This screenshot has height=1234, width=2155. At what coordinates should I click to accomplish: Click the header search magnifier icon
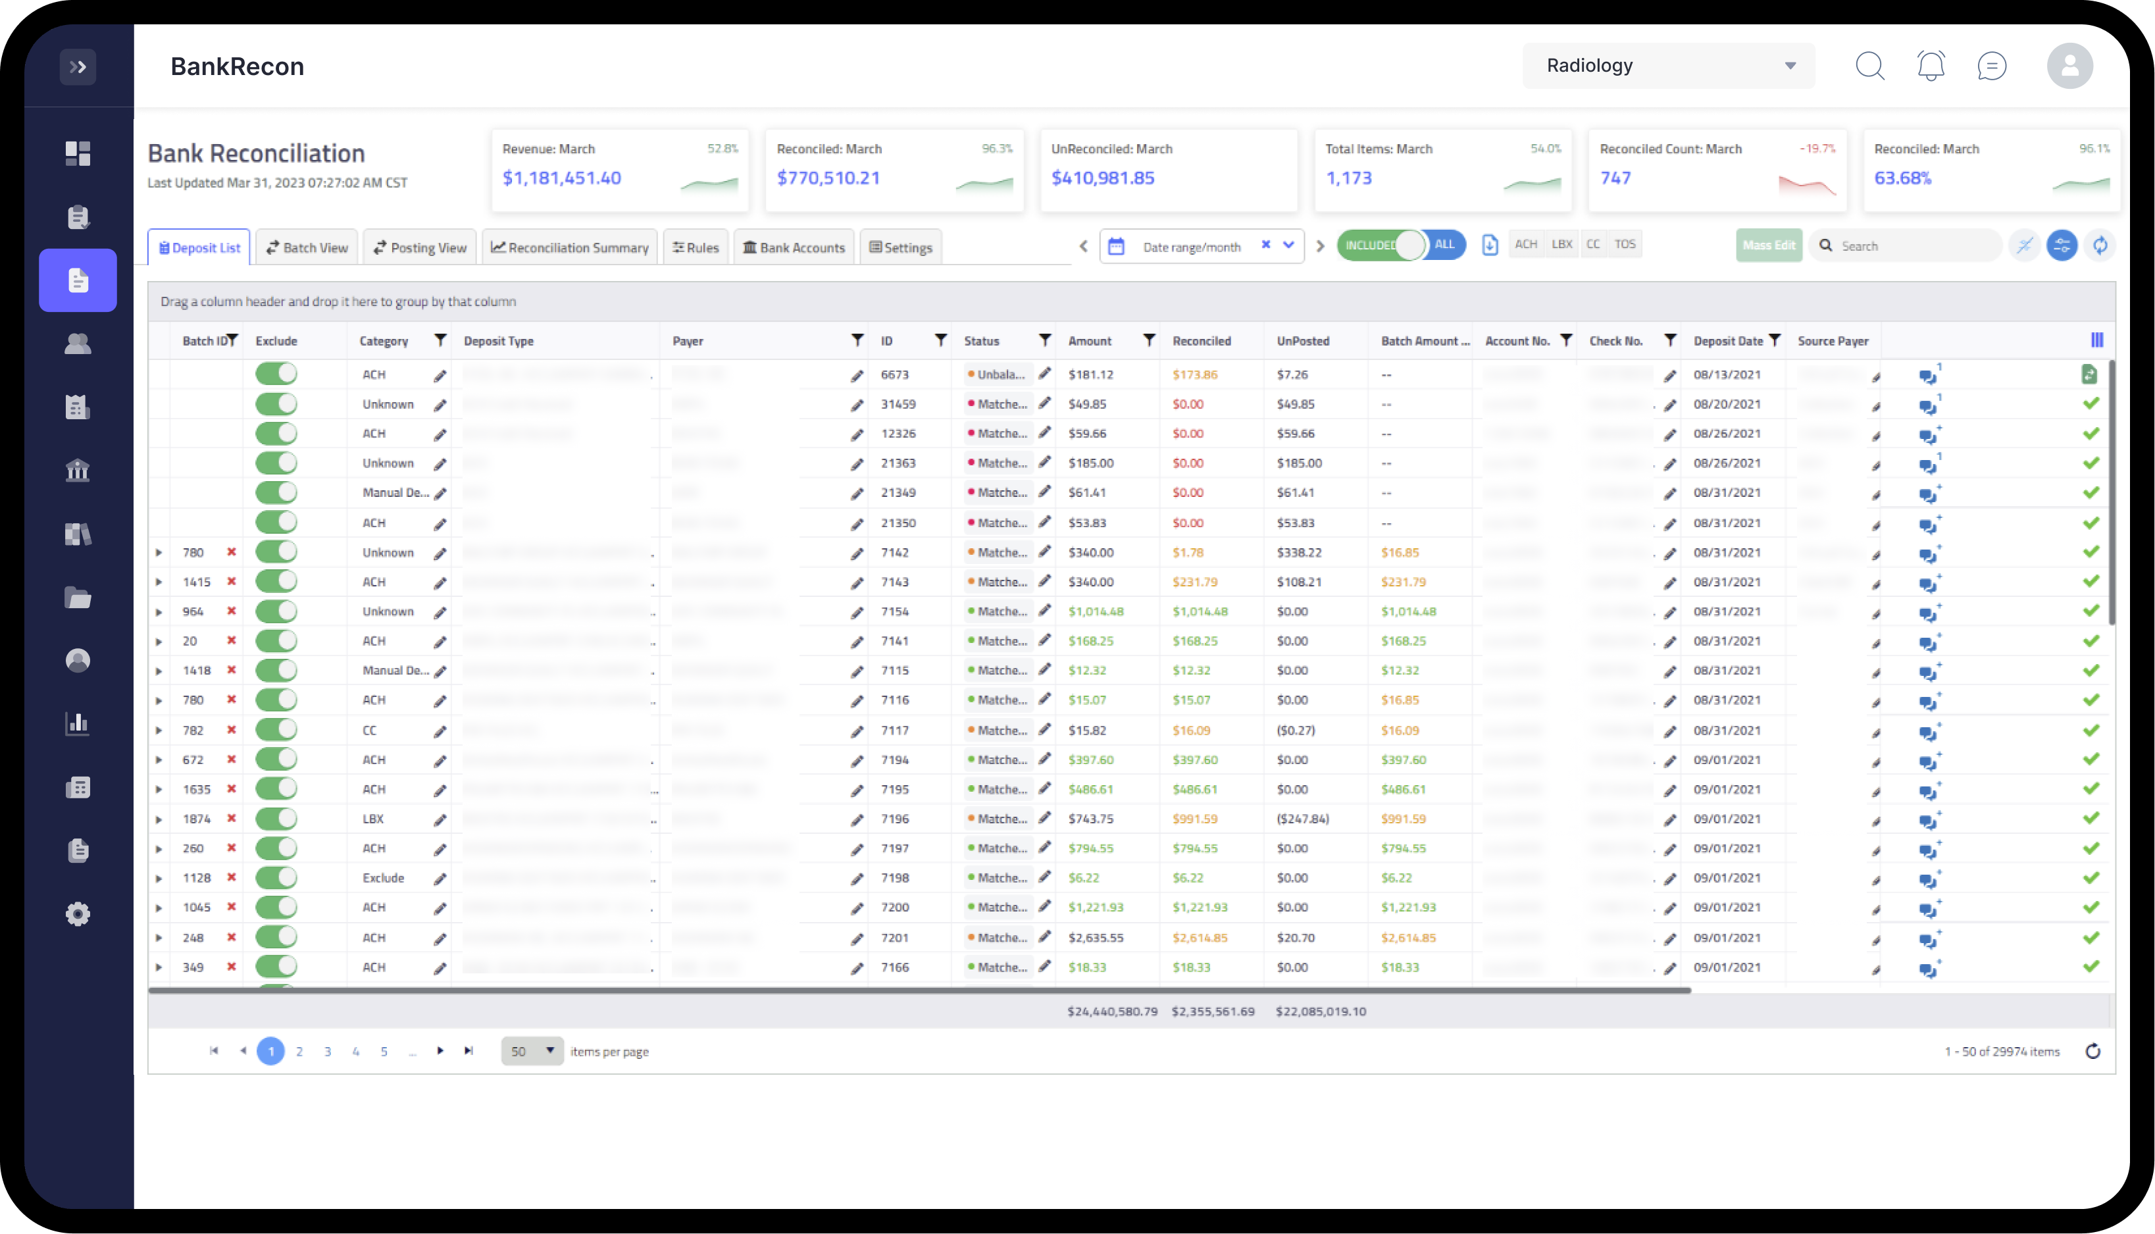pos(1869,66)
